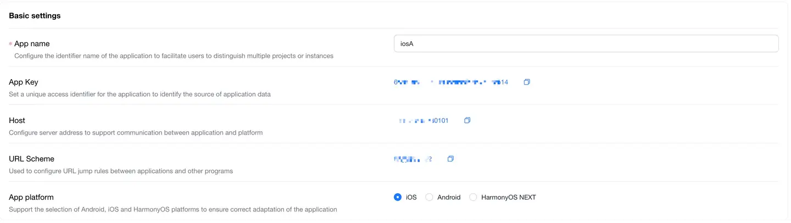Screen dimensions: 791x223
Task: Copy the URL Scheme value
Action: tap(450, 159)
